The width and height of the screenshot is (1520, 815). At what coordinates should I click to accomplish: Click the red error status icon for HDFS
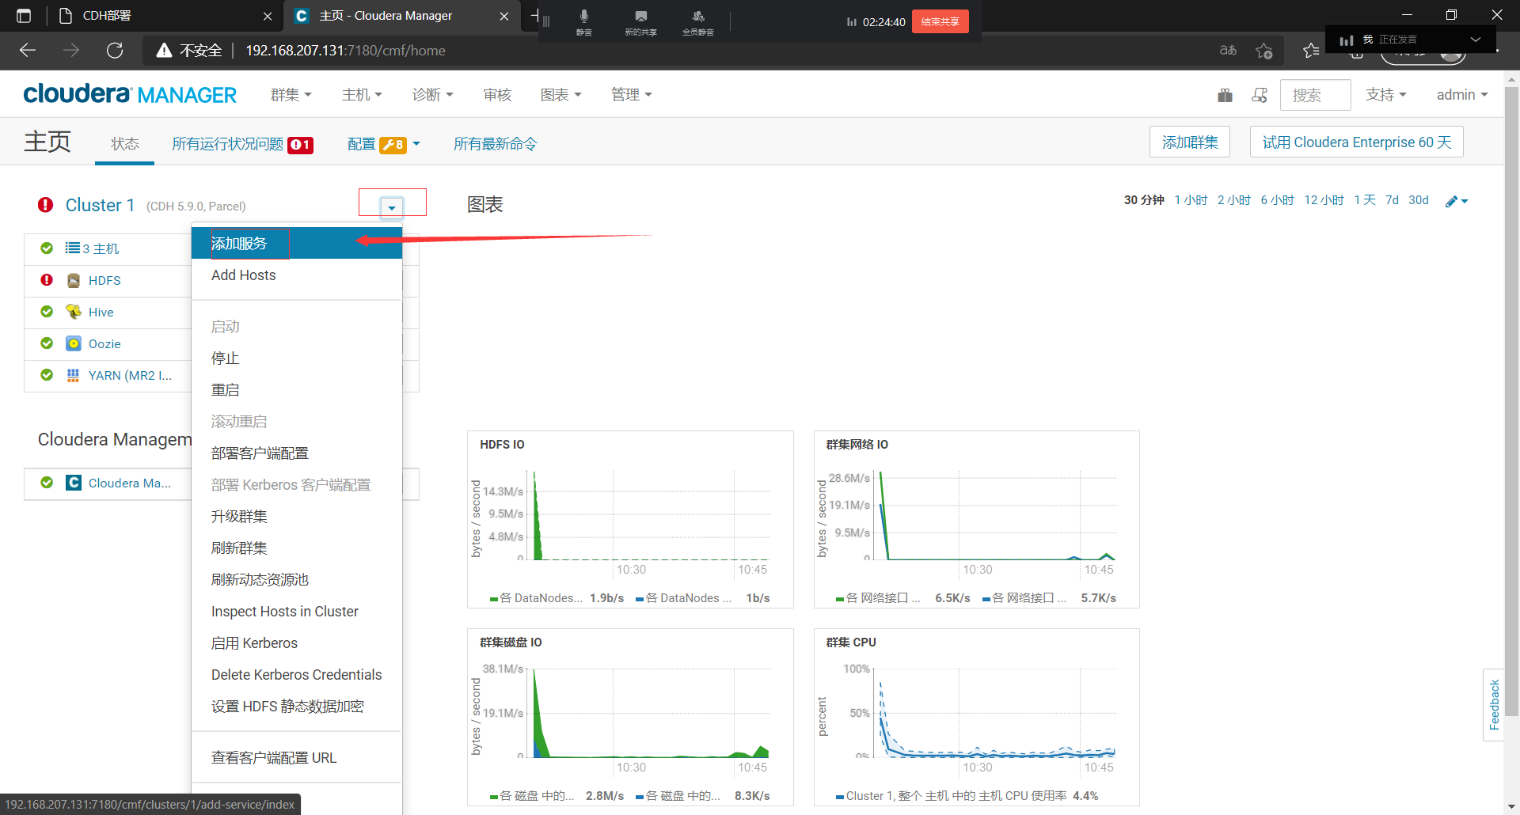point(47,280)
